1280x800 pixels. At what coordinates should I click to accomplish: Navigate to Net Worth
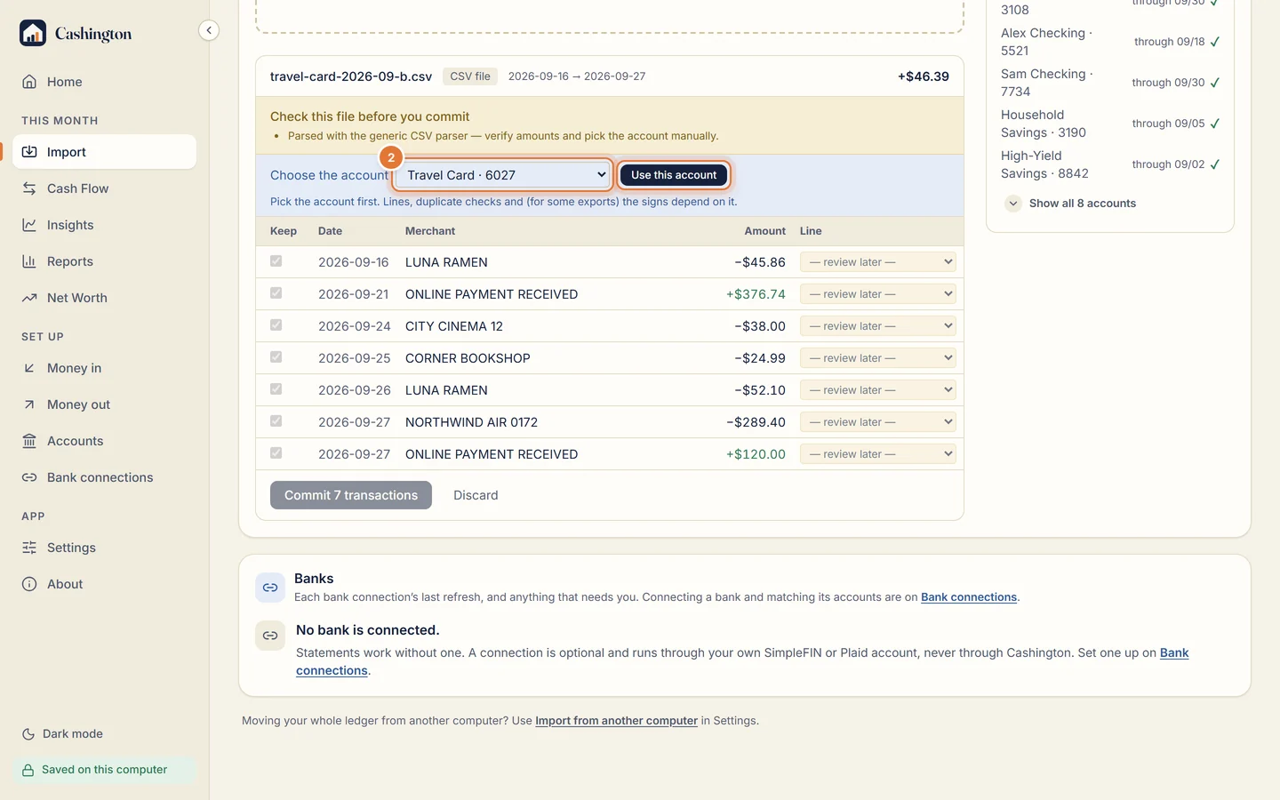[x=105, y=298]
